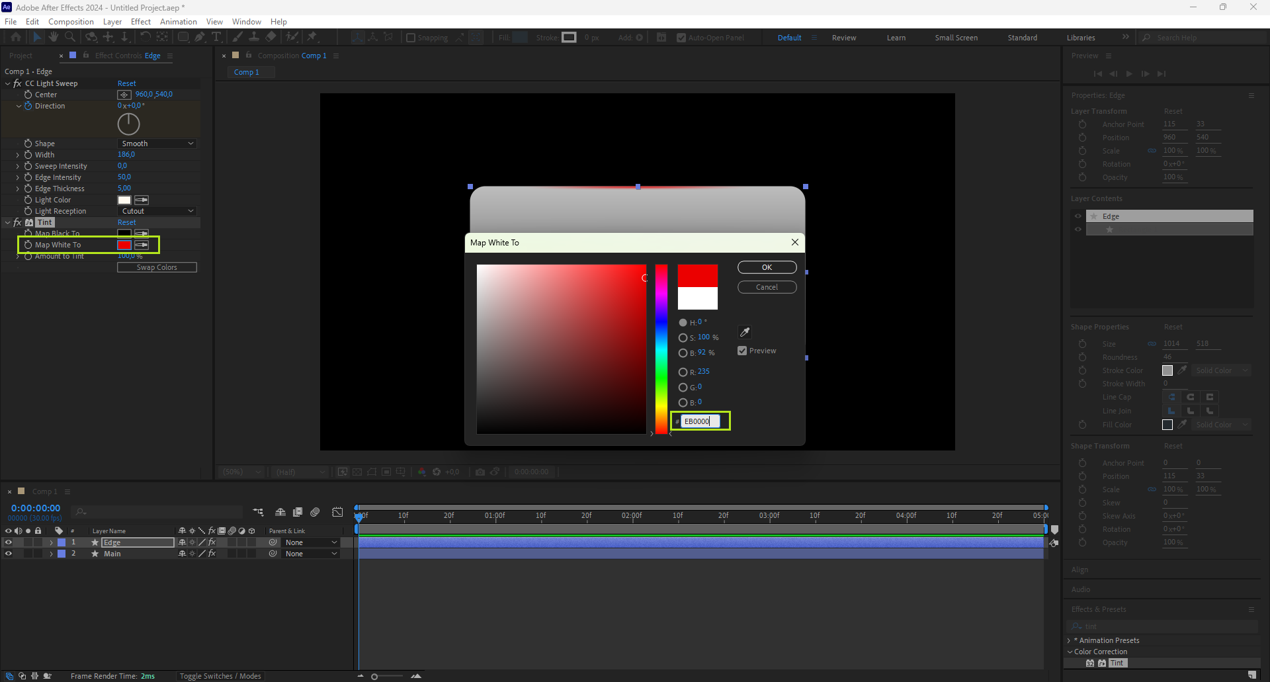The width and height of the screenshot is (1270, 682).
Task: Open the Shape dropdown set to Smooth
Action: 157,144
